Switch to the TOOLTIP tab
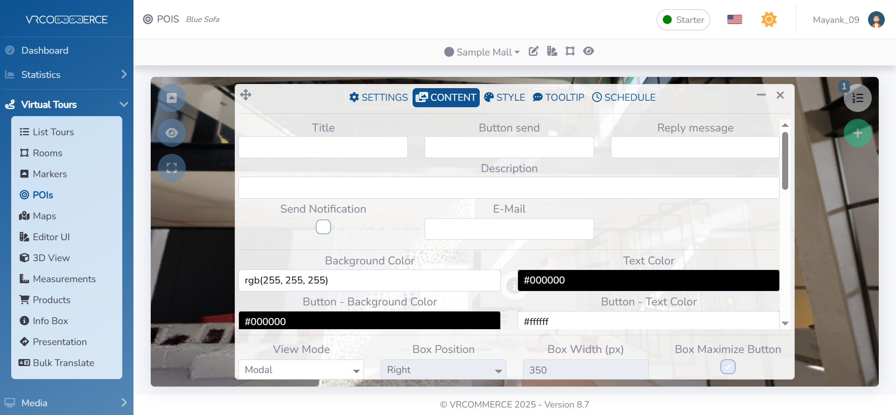 pos(559,97)
